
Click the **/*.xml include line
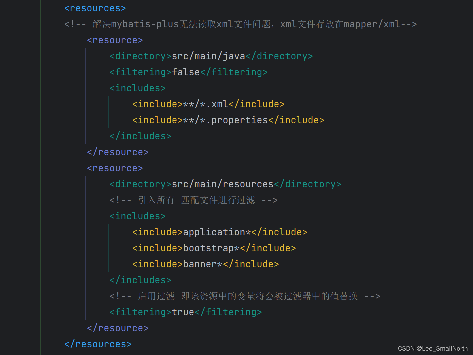208,104
